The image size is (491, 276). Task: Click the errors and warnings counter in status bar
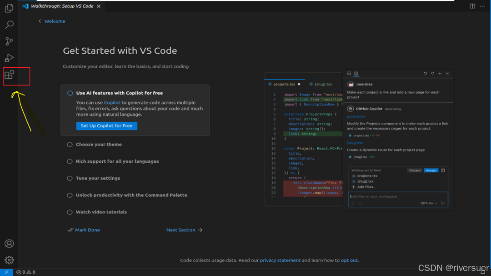(25, 271)
